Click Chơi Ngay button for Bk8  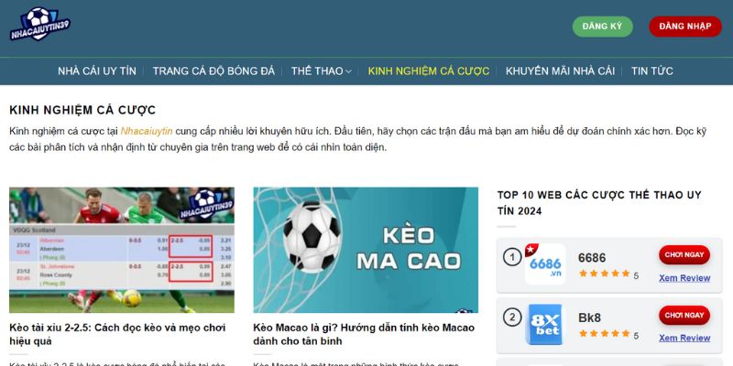click(x=684, y=315)
